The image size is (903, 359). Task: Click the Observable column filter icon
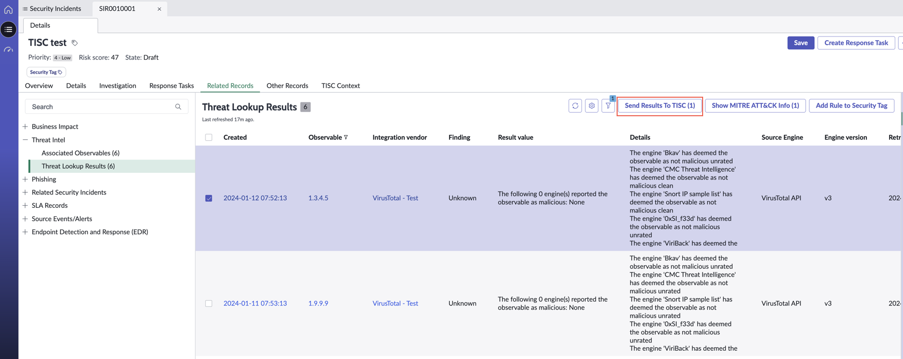coord(346,137)
